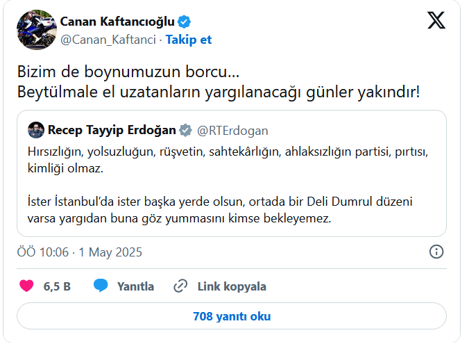Click Erdoğan's gray verified badge
The height and width of the screenshot is (351, 469).
[186, 130]
